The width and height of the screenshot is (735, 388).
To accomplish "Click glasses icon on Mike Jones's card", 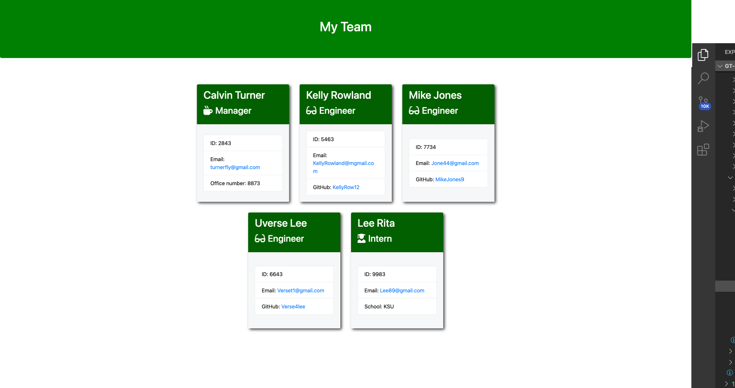I will tap(414, 110).
